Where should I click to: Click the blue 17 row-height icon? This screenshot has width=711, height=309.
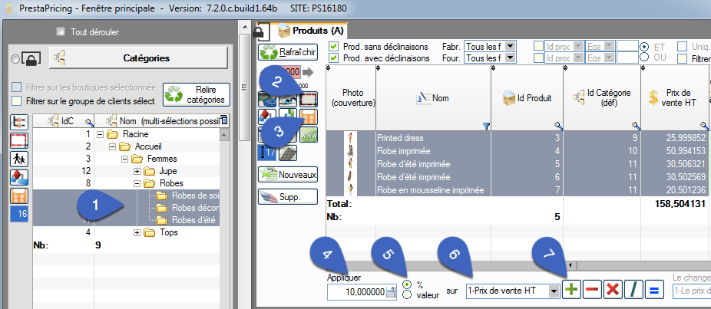click(267, 152)
